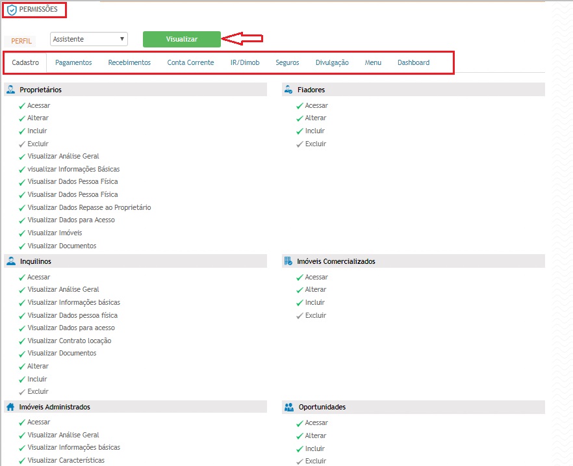This screenshot has height=466, width=573.
Task: Toggle Alterar permission under Fiadores
Action: coord(300,118)
